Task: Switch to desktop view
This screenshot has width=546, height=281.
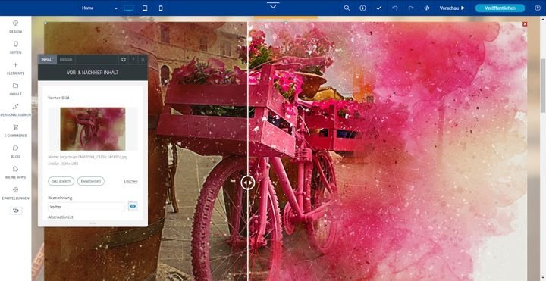Action: [129, 8]
